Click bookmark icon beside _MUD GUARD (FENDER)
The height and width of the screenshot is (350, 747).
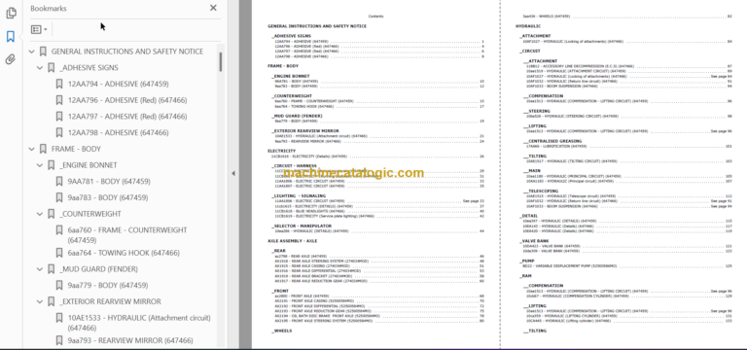click(x=51, y=269)
